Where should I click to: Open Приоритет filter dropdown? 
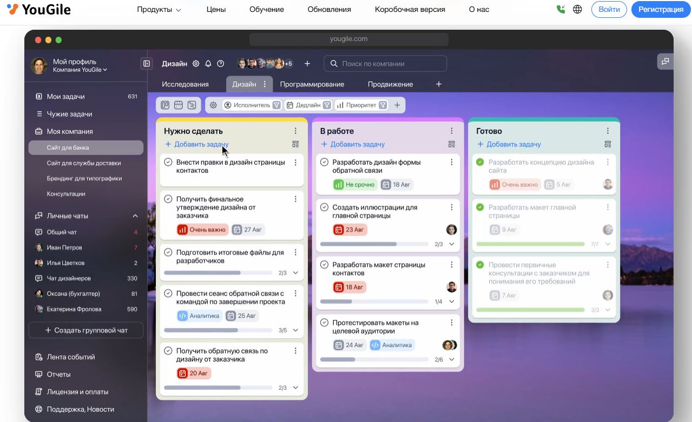coord(362,105)
